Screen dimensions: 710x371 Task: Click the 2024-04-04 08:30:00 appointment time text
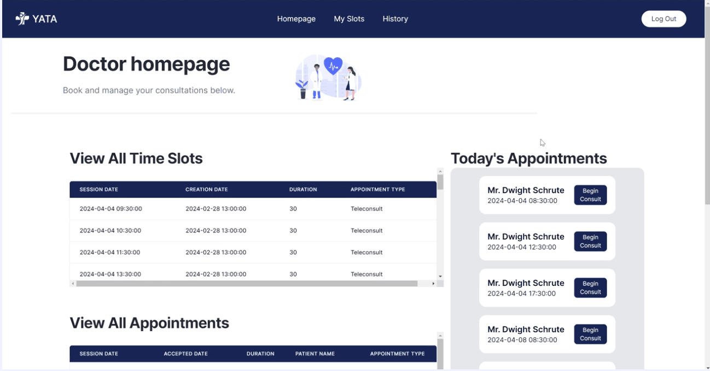(x=522, y=201)
